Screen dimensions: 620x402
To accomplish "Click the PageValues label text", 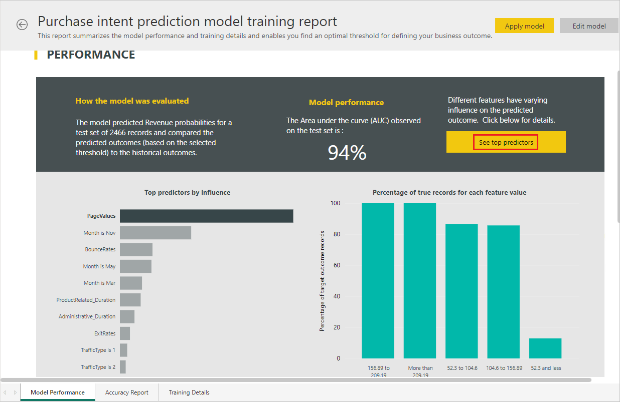I will 101,216.
